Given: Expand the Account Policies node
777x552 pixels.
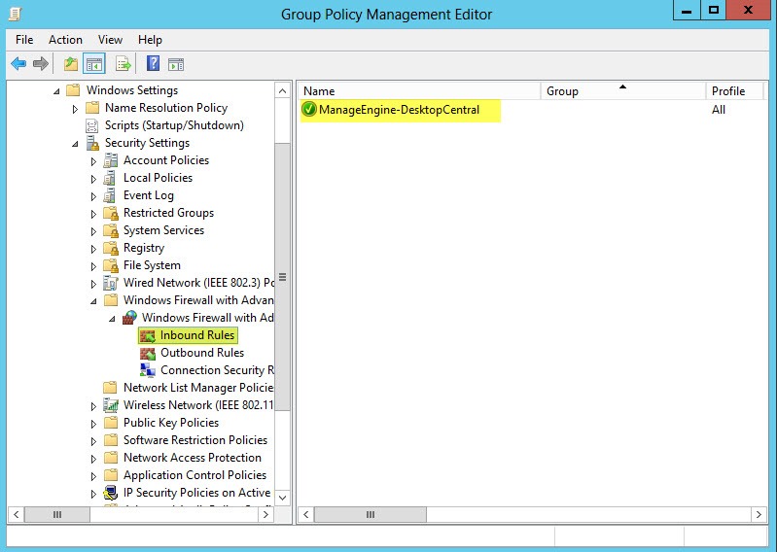Looking at the screenshot, I should 93,161.
